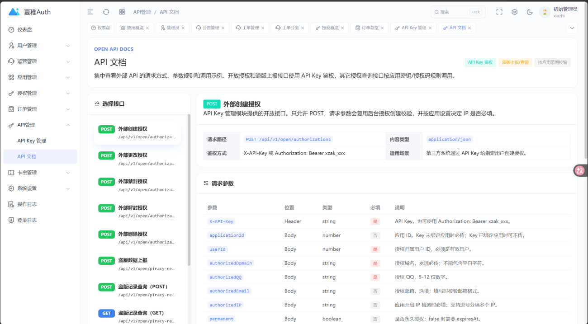The image size is (588, 324).
Task: Close the 授权概览 tab
Action: point(342,28)
